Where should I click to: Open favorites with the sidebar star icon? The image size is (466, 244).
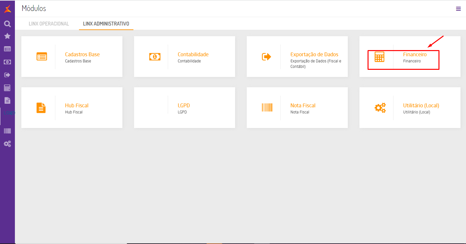click(7, 36)
